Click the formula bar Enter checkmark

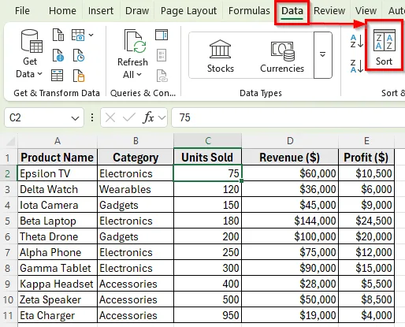[129, 117]
